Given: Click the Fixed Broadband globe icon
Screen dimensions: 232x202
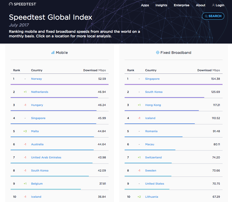Looking at the screenshot, I should click(x=158, y=52).
